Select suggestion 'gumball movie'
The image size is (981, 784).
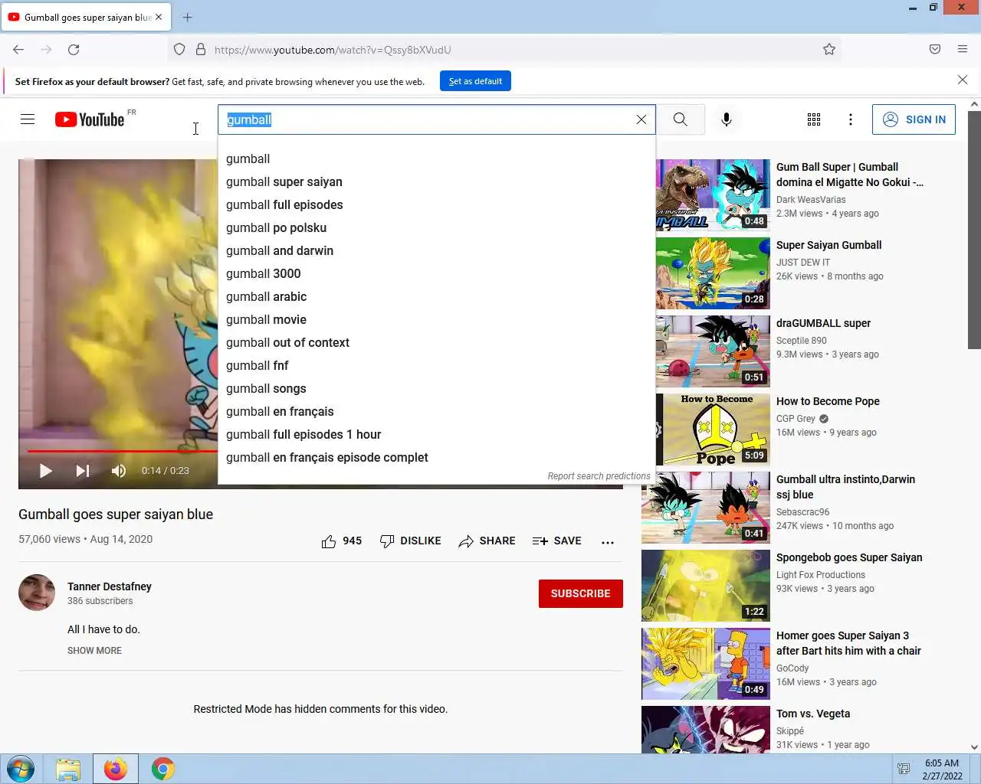pos(437,320)
